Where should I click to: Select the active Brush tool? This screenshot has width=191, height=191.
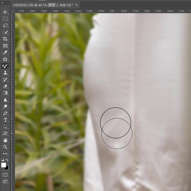[x=5, y=66]
